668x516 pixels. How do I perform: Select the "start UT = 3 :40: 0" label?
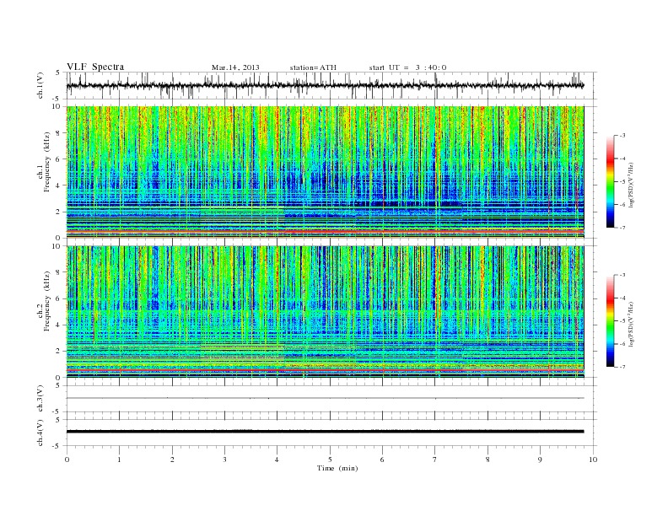coord(407,67)
